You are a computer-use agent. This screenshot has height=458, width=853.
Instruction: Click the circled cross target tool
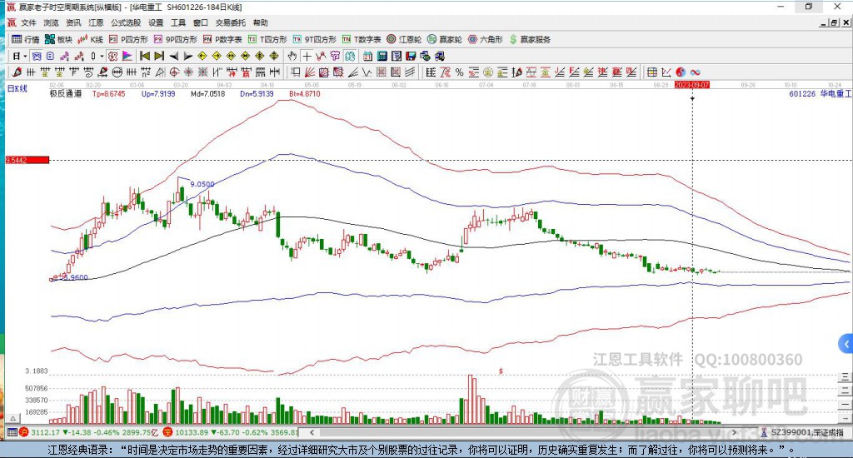click(173, 72)
